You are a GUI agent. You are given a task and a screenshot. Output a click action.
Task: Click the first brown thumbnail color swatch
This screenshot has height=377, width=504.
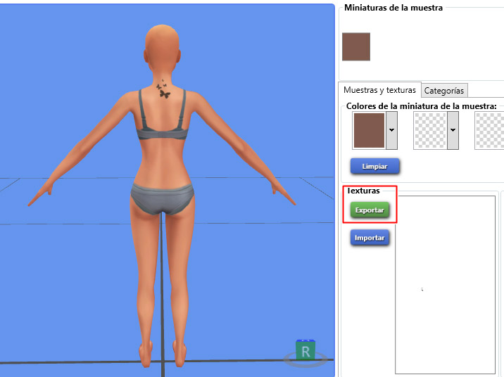pos(369,130)
